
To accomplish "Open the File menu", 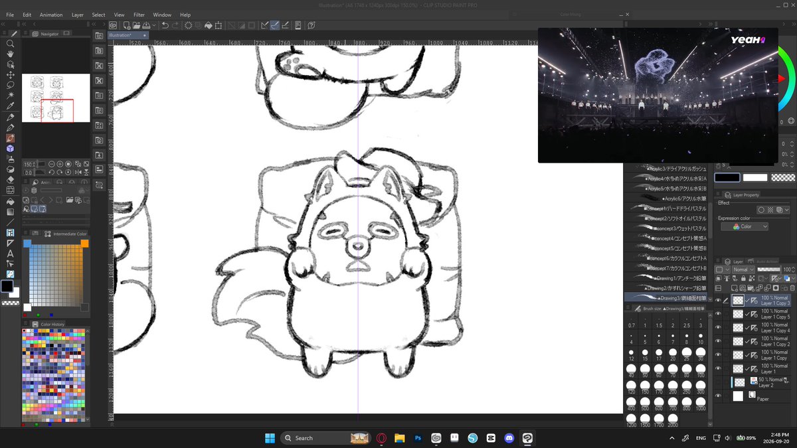I will [x=10, y=15].
